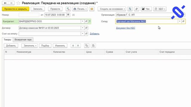Open the Контрагент record with open icon
This screenshot has height=107, width=191.
pos(86,21)
